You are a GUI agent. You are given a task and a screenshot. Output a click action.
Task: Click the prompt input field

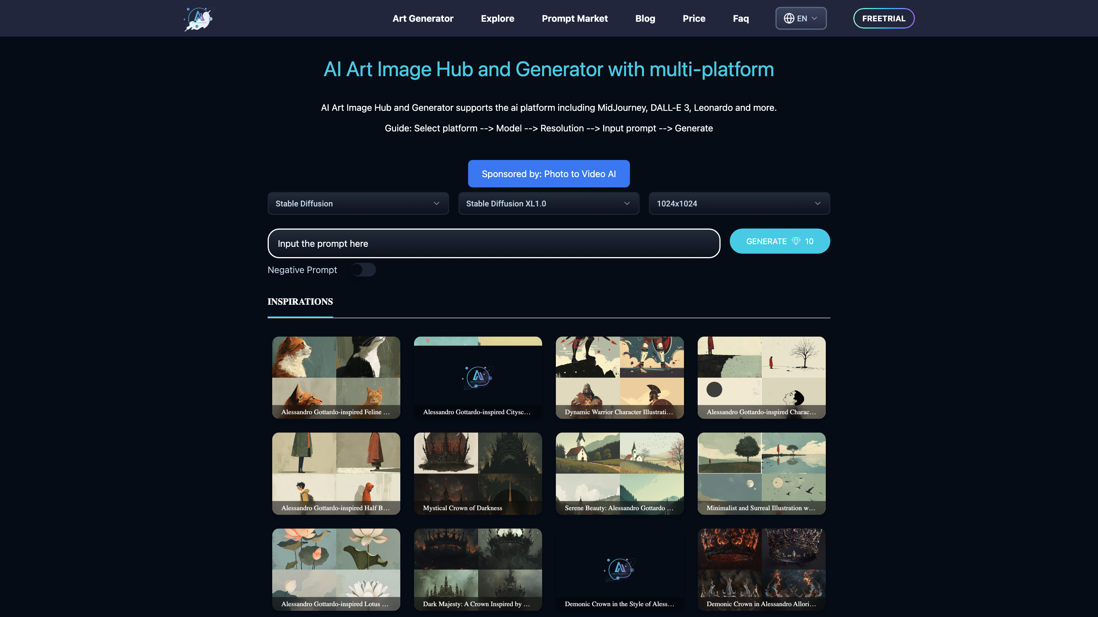tap(494, 243)
